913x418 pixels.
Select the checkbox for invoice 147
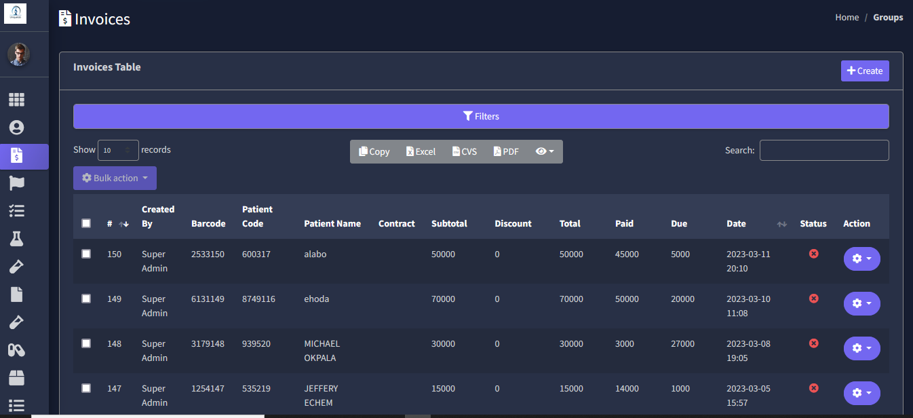[86, 388]
